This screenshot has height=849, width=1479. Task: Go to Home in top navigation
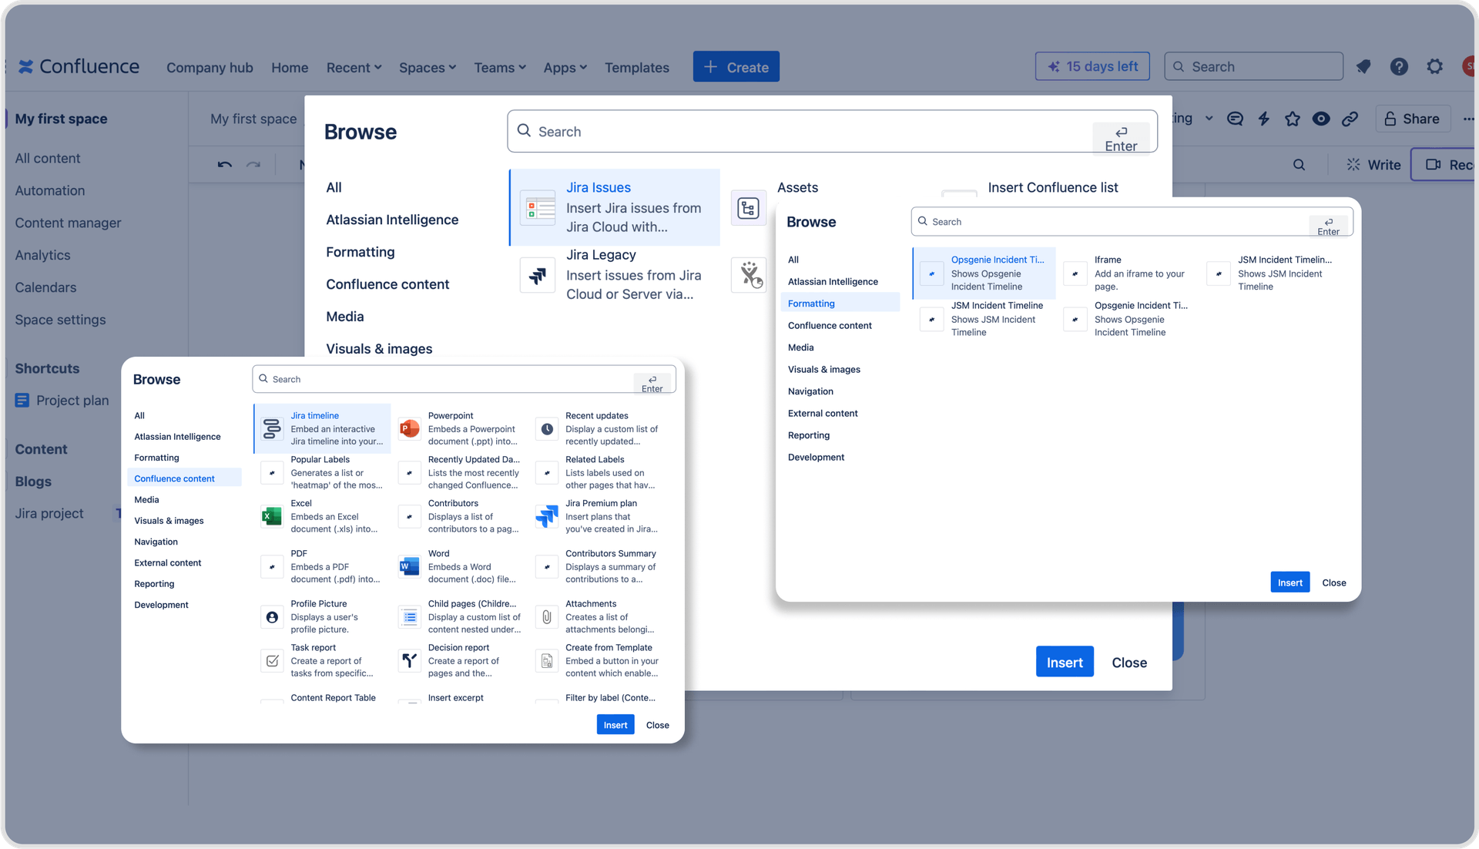(x=290, y=67)
